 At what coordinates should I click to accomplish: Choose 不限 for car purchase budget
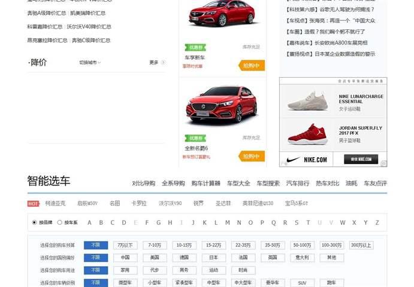pyautogui.click(x=96, y=245)
